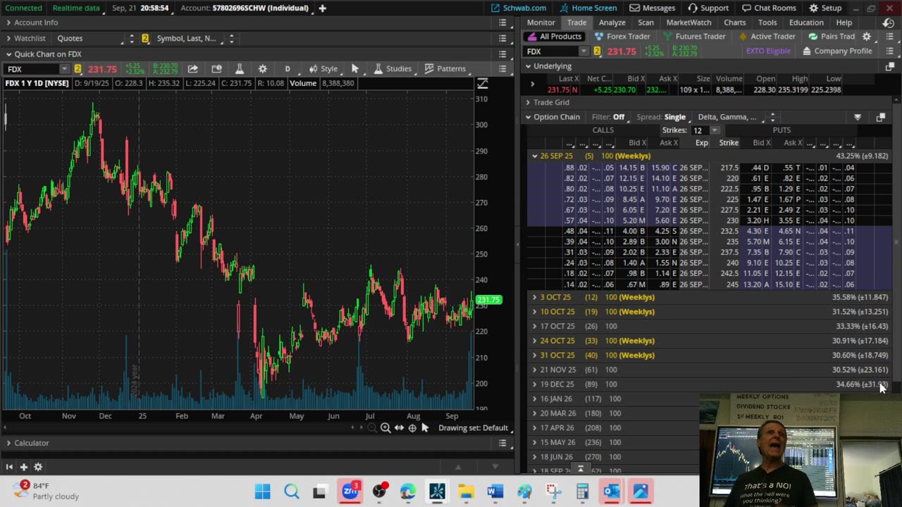Detach the Option Chain section window
This screenshot has height=507, width=902.
click(x=880, y=117)
